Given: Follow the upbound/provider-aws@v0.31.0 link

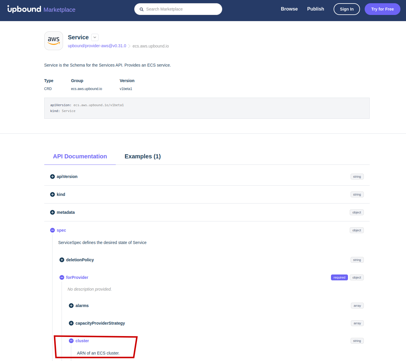Looking at the screenshot, I should (x=97, y=46).
